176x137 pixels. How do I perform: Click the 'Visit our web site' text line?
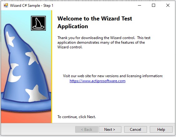[x=113, y=76]
